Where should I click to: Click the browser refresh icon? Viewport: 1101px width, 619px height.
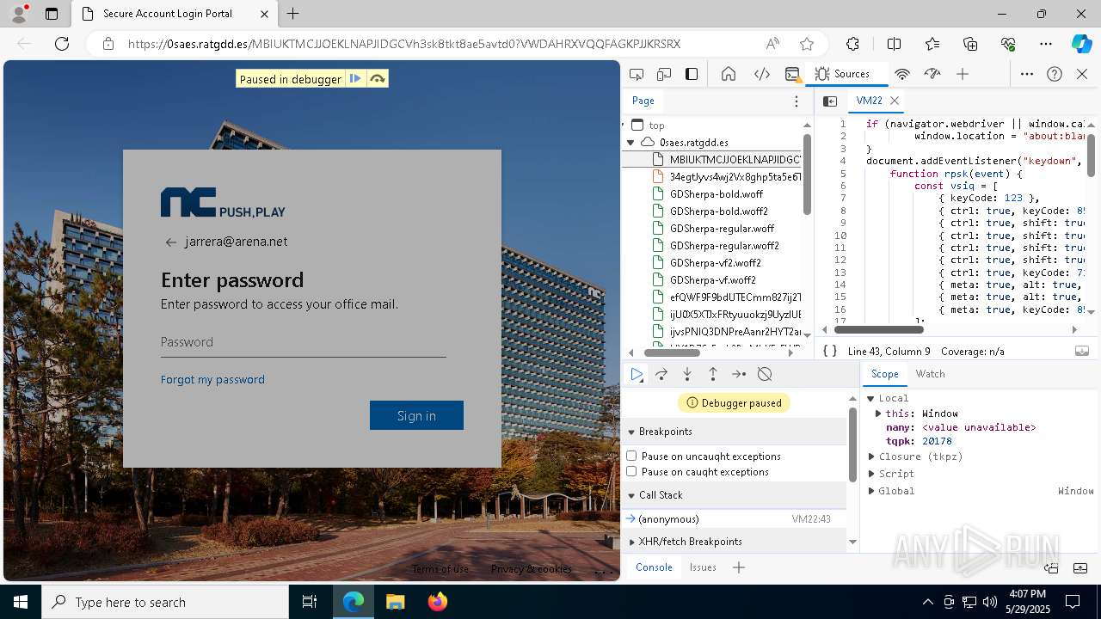(62, 44)
